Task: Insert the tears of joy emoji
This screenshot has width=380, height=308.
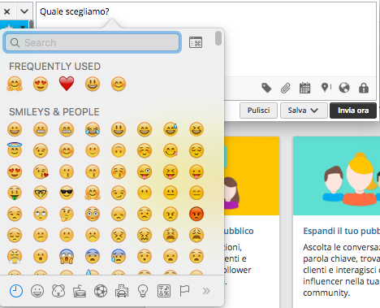Action: point(93,129)
